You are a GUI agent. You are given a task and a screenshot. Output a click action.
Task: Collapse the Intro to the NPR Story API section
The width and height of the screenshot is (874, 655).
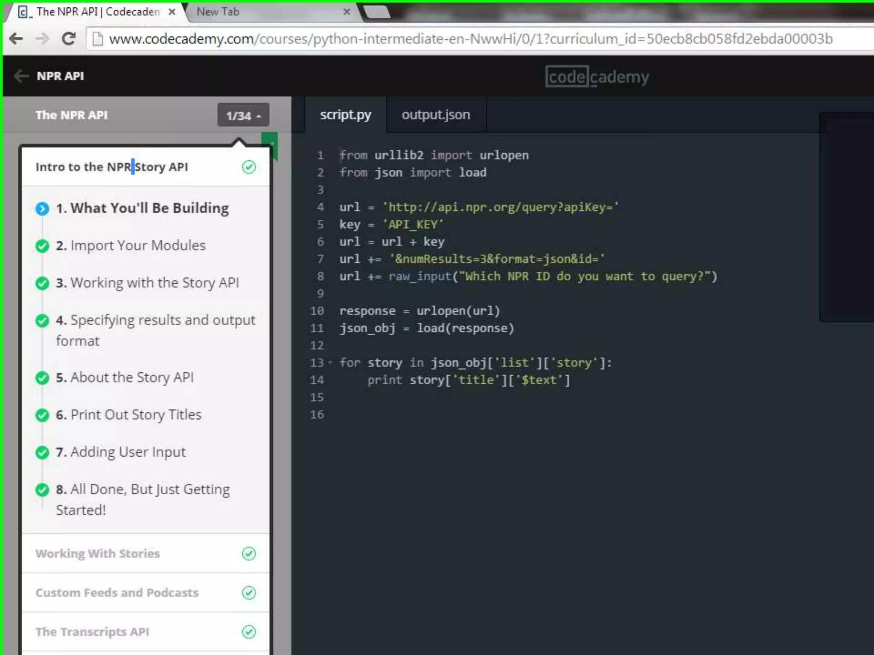(x=146, y=167)
